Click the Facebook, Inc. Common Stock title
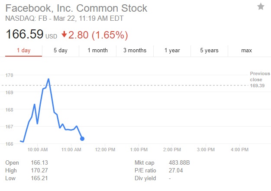Screen dimensions: 271x191 (x=76, y=8)
